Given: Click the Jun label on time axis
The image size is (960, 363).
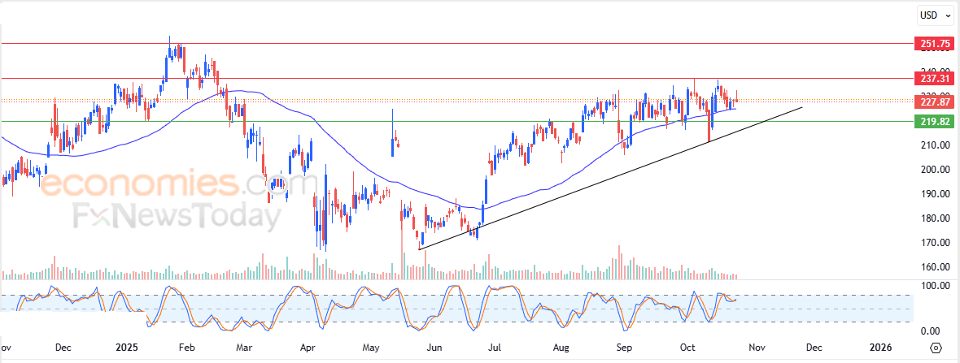Looking at the screenshot, I should pyautogui.click(x=434, y=348).
